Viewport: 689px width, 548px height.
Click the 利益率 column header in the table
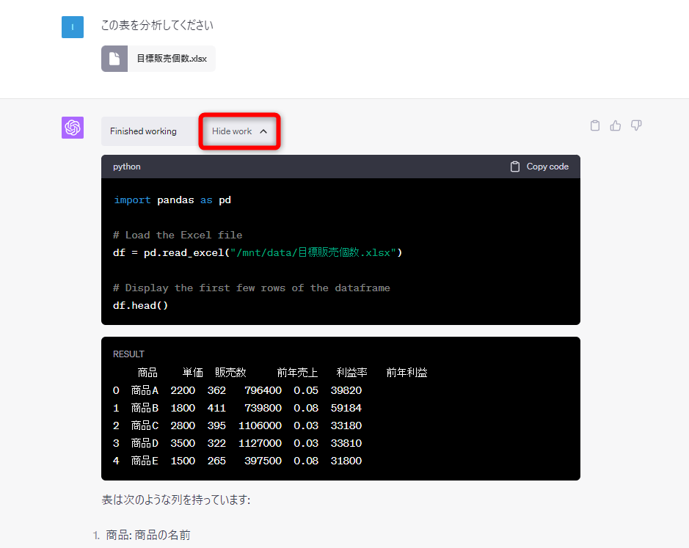[x=351, y=372]
